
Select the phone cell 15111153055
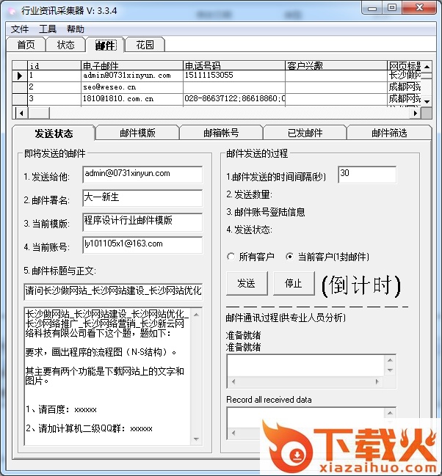click(x=234, y=76)
